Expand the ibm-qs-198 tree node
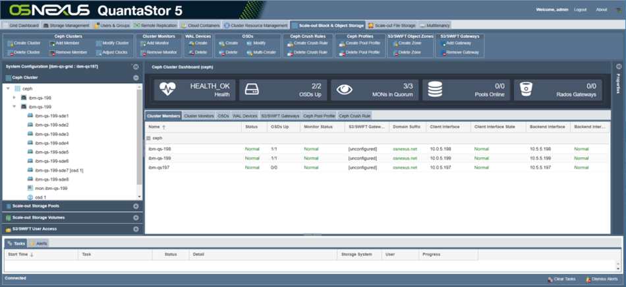Screen dimensions: 626x287 [14, 98]
